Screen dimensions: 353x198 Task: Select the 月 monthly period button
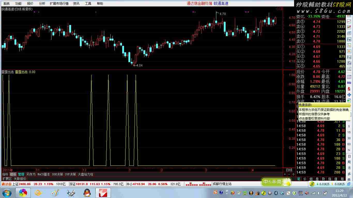[x=349, y=168]
